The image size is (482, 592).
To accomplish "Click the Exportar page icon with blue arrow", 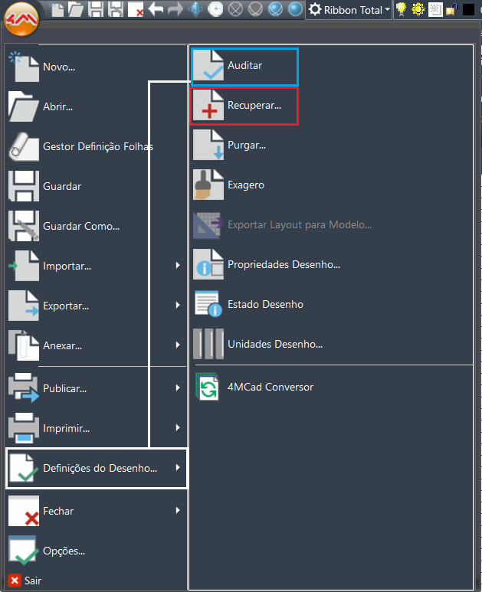I will point(24,306).
